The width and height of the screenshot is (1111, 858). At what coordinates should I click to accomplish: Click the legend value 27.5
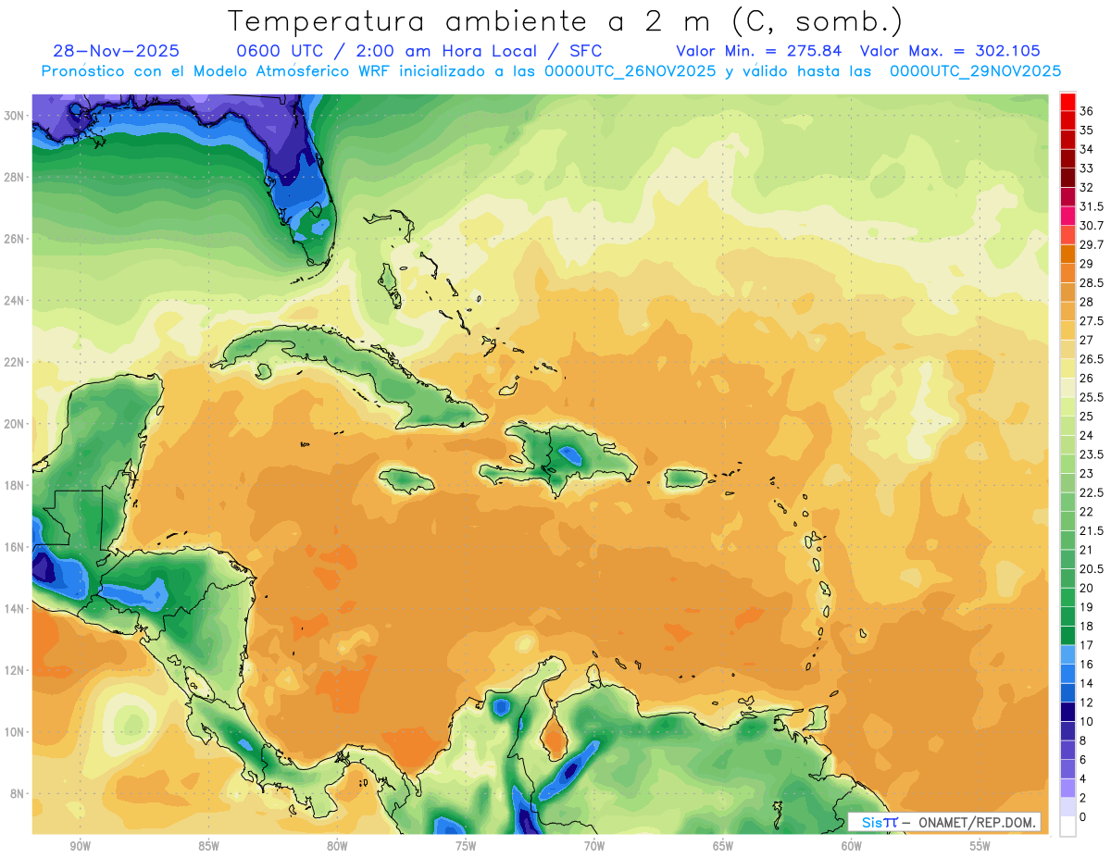(x=1092, y=321)
